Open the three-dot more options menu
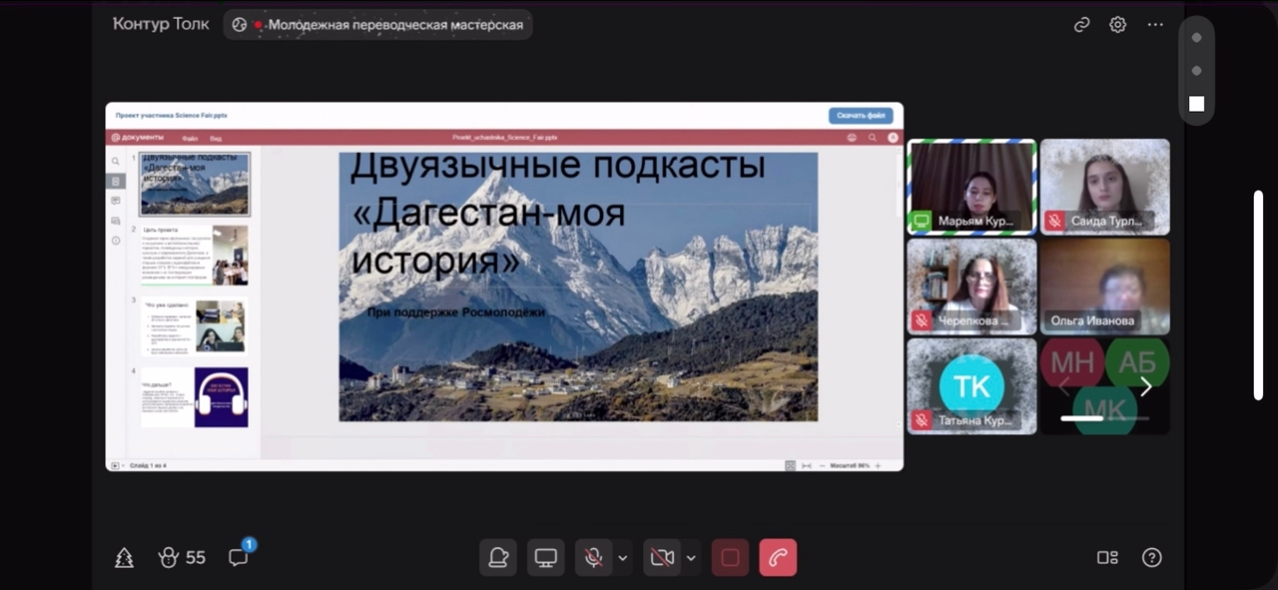Image resolution: width=1278 pixels, height=590 pixels. 1155,25
